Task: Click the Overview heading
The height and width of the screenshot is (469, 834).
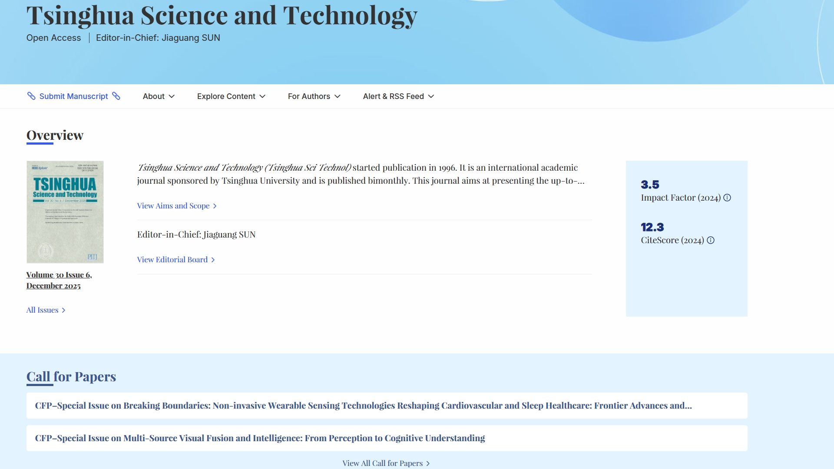Action: (55, 135)
